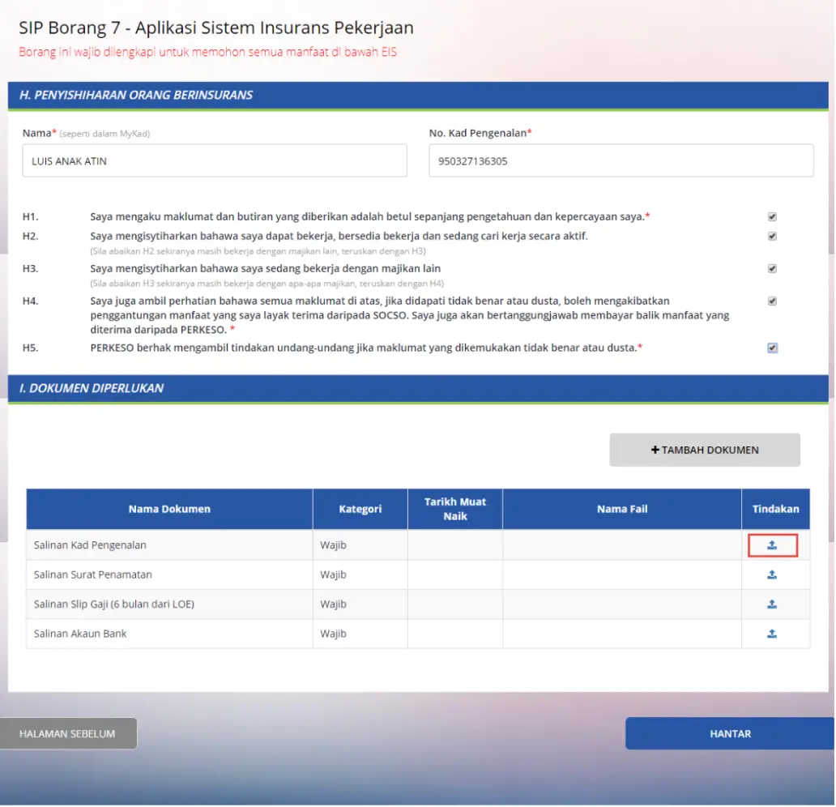The image size is (836, 807).
Task: Click the 'Salinan Surat Penamatan' document name
Action: click(93, 574)
